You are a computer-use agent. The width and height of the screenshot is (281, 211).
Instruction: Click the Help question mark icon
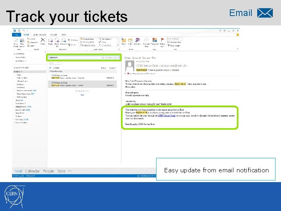pyautogui.click(x=220, y=31)
